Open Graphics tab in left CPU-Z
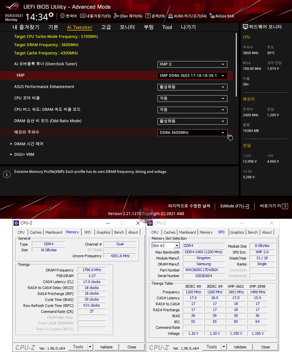 pyautogui.click(x=104, y=232)
